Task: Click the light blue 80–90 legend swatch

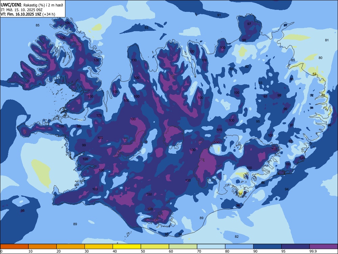Action: (x=239, y=247)
